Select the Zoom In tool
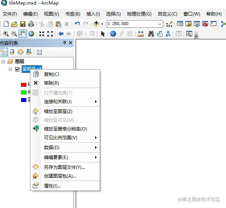 click(6, 34)
